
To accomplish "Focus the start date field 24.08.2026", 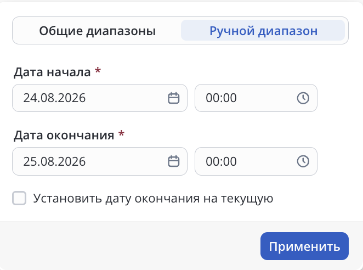I will (100, 98).
